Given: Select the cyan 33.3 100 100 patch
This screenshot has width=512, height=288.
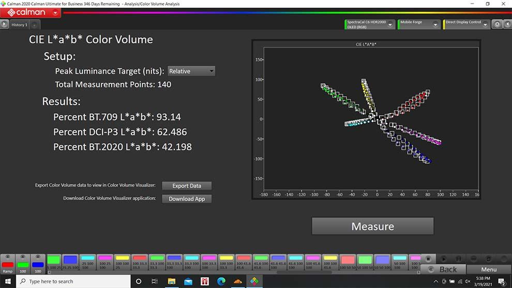Looking at the screenshot, I should pos(192,263).
